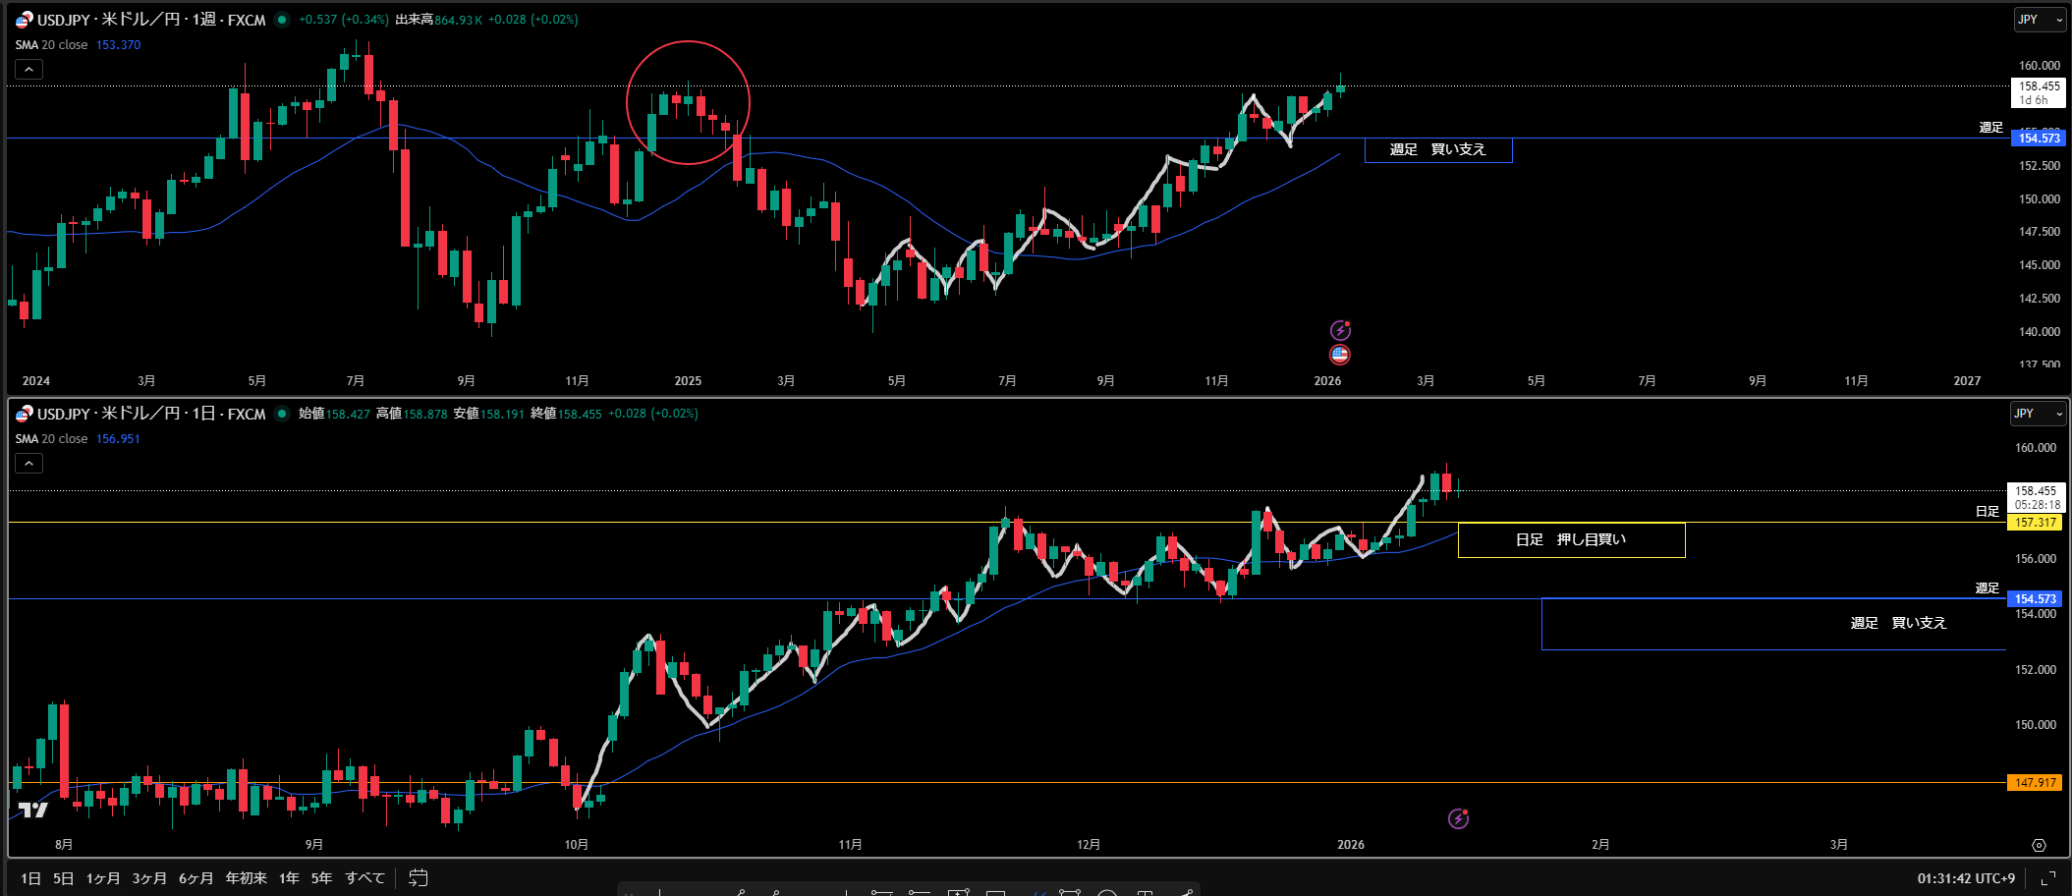
Task: Open the JPY currency dropdown on daily chart
Action: click(2038, 414)
